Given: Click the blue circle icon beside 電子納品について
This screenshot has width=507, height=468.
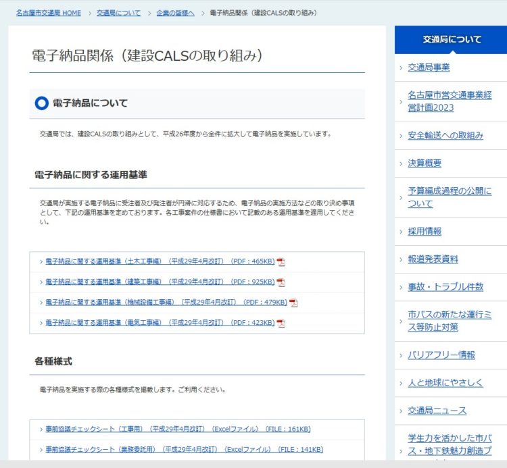Looking at the screenshot, I should (41, 103).
